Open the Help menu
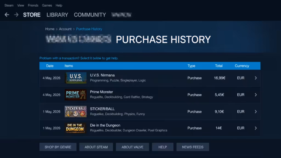The width and height of the screenshot is (281, 158). point(59,5)
